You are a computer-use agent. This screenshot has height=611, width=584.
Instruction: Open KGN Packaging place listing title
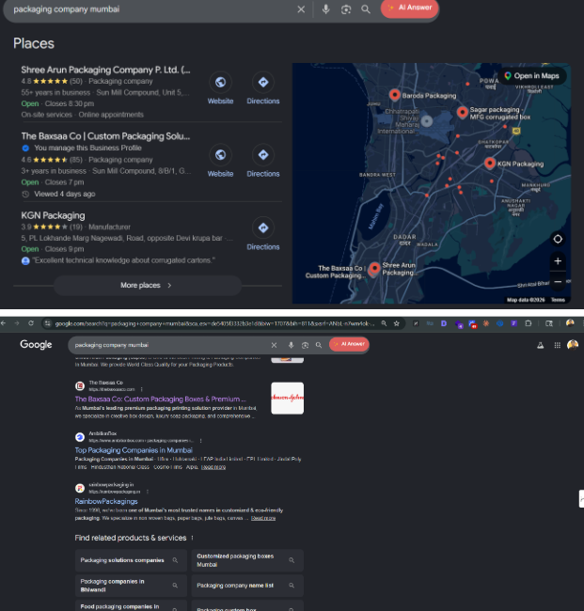pos(53,215)
